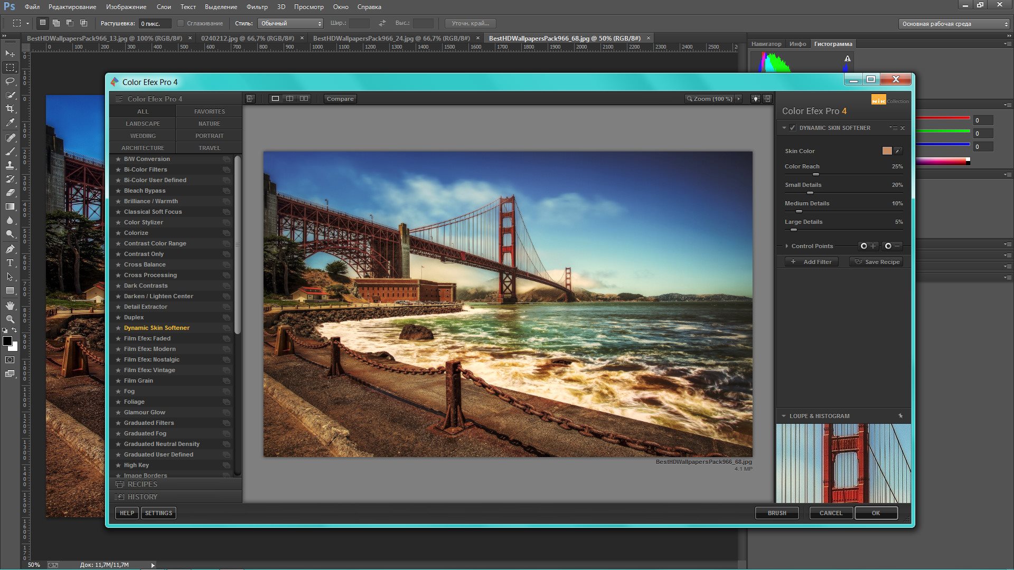
Task: Toggle Dynamic Skin Softener filter checkbox
Action: point(793,127)
